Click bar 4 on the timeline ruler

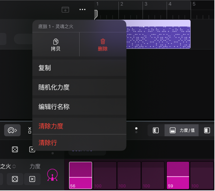click(x=170, y=4)
